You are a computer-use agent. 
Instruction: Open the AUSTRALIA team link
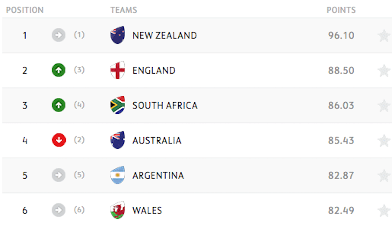(x=157, y=141)
